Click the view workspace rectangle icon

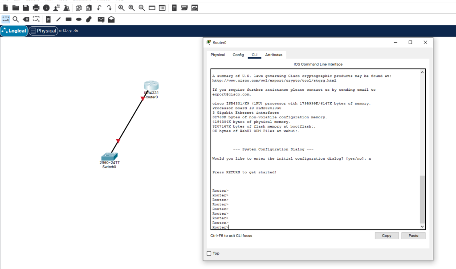[152, 8]
